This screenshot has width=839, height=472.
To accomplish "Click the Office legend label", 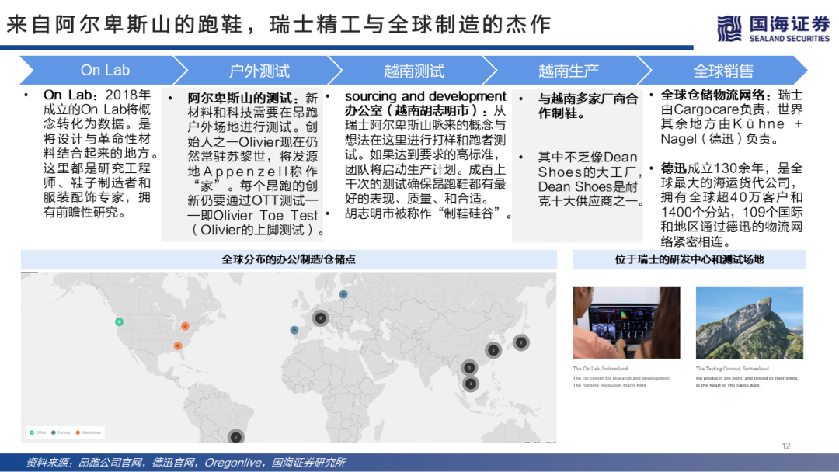I will point(40,432).
